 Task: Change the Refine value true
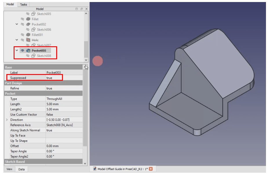click(64, 88)
